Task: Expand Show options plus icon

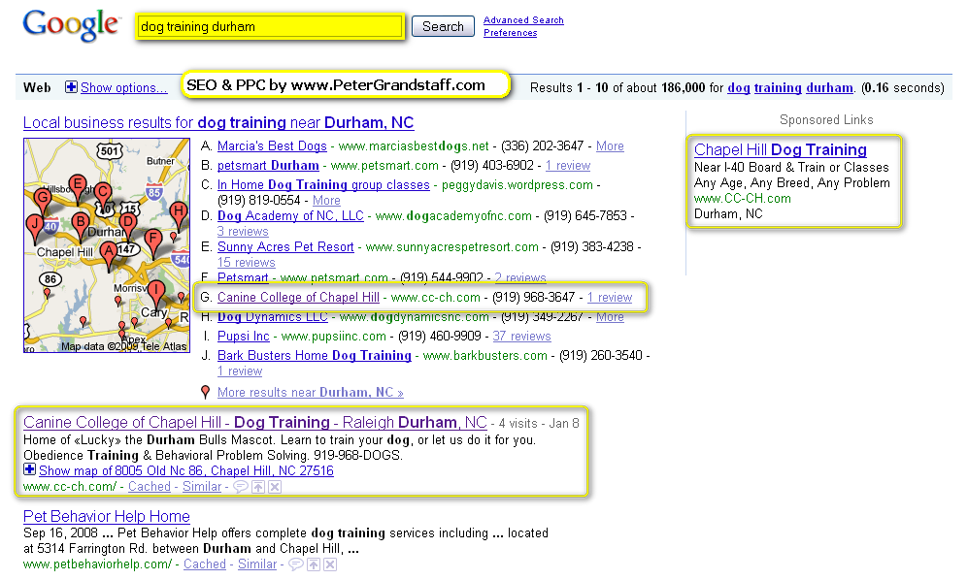Action: click(71, 87)
